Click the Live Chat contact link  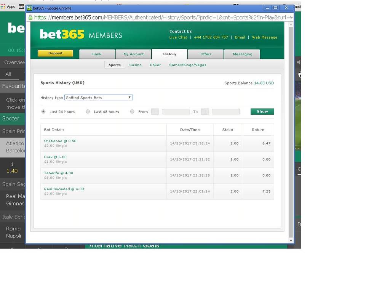point(178,37)
